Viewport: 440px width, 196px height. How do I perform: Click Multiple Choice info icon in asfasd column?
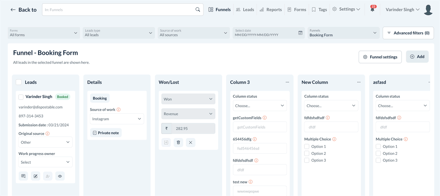click(x=406, y=139)
